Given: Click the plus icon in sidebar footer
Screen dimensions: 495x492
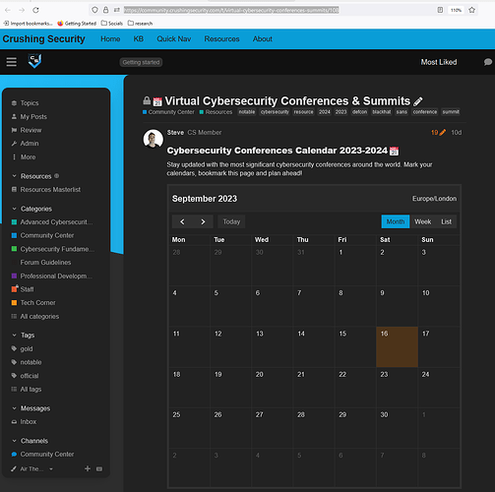Looking at the screenshot, I should point(88,468).
